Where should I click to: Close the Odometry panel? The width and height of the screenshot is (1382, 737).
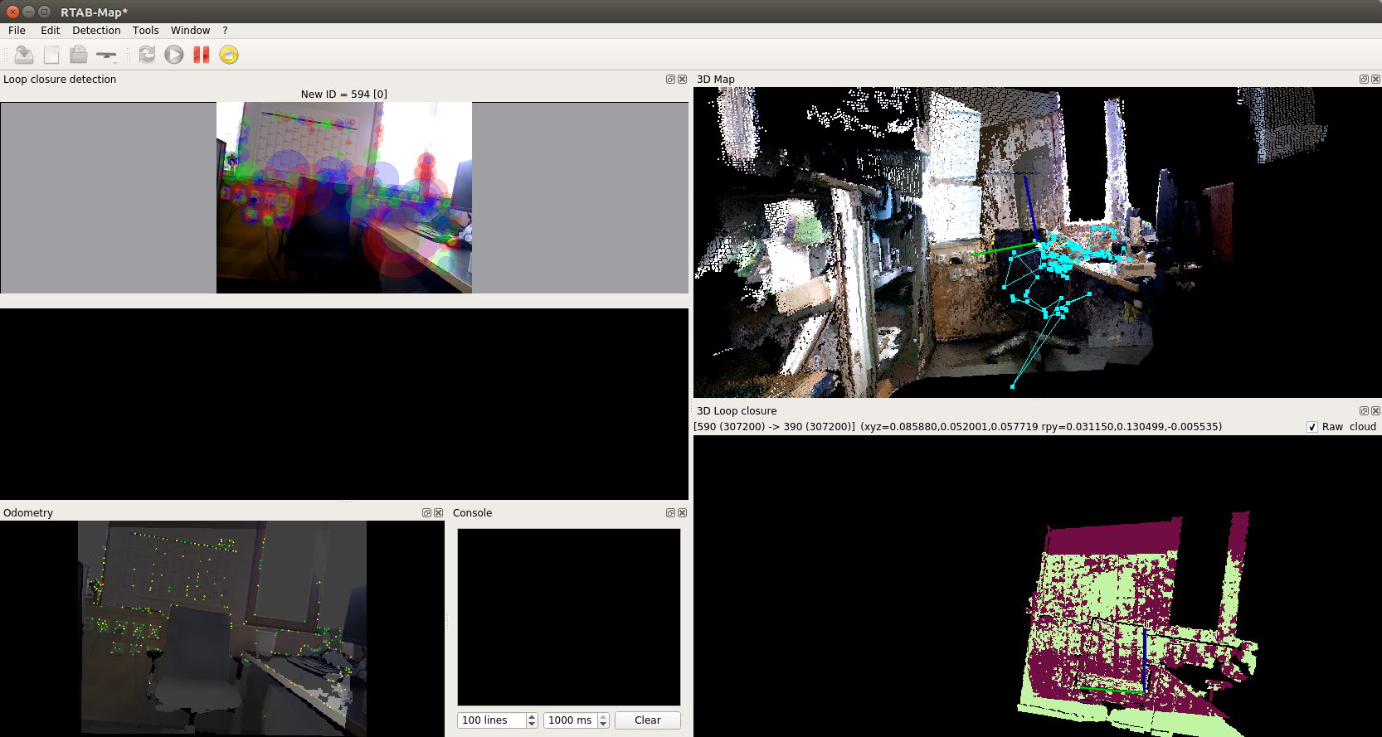tap(438, 513)
